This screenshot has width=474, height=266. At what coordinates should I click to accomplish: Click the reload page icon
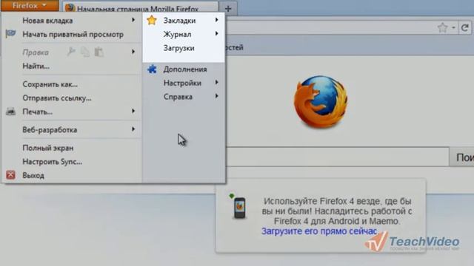tap(465, 28)
